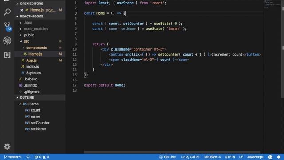Start Go Live server
The width and height of the screenshot is (284, 160).
pos(167,157)
